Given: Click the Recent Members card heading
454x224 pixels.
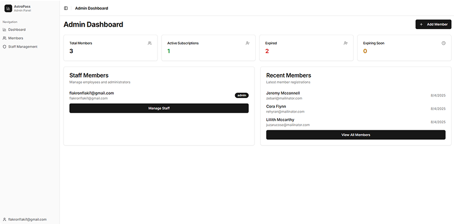Looking at the screenshot, I should [289, 75].
